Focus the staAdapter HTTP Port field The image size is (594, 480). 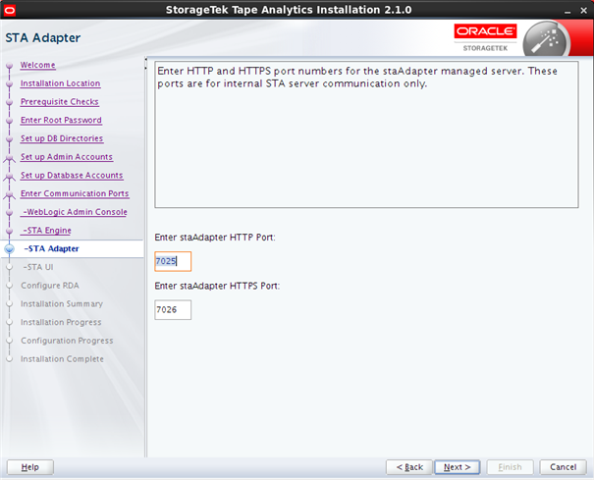pyautogui.click(x=173, y=261)
